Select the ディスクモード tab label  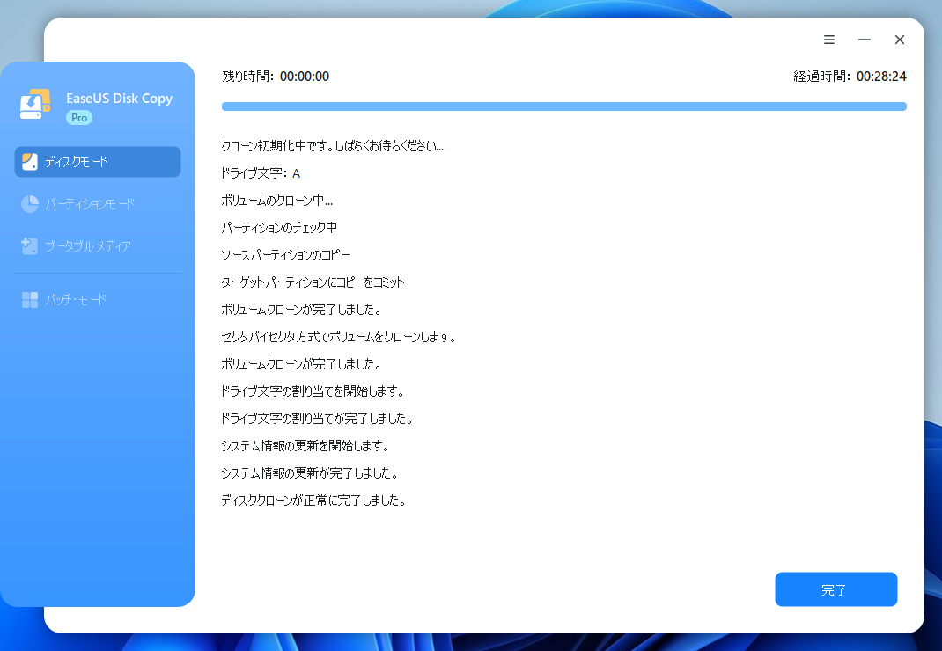click(x=77, y=162)
